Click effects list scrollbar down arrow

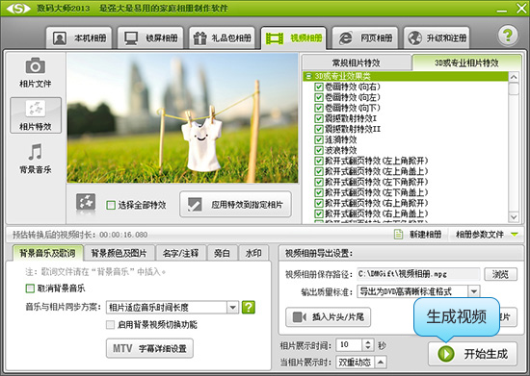click(x=514, y=217)
